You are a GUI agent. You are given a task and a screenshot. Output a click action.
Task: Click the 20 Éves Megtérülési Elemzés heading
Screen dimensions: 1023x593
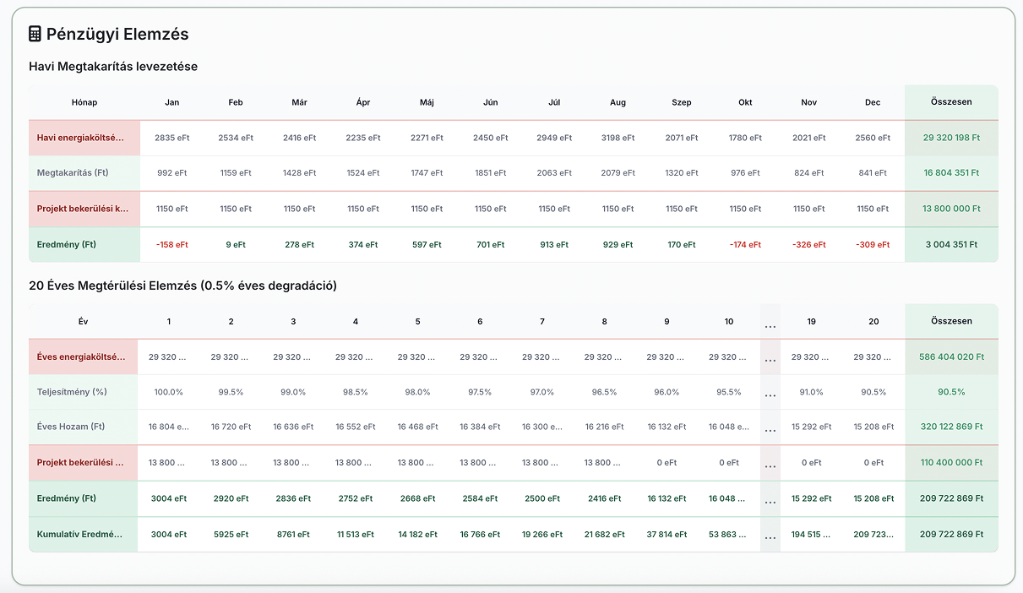click(182, 286)
